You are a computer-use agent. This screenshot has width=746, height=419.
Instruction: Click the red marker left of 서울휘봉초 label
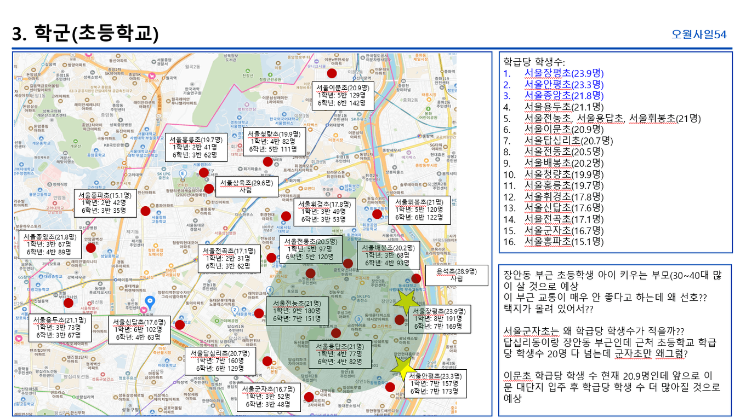click(x=377, y=214)
